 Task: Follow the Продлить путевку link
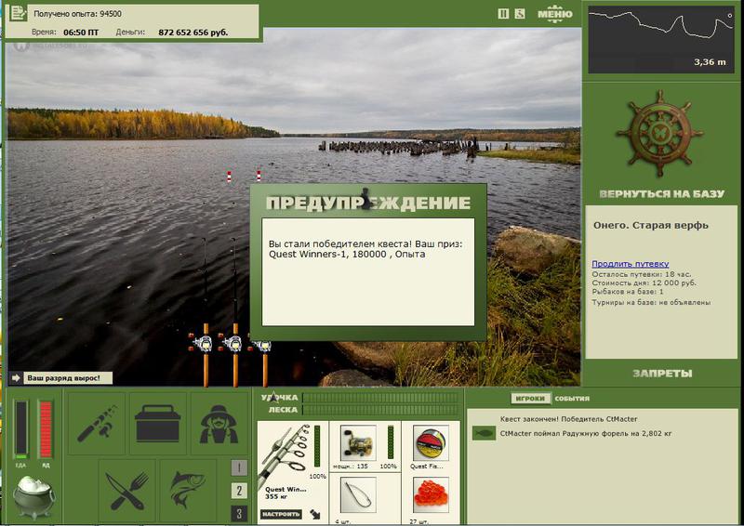pyautogui.click(x=631, y=264)
